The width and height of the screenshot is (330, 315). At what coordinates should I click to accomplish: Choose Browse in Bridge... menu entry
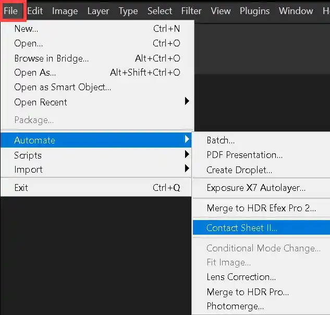[51, 58]
